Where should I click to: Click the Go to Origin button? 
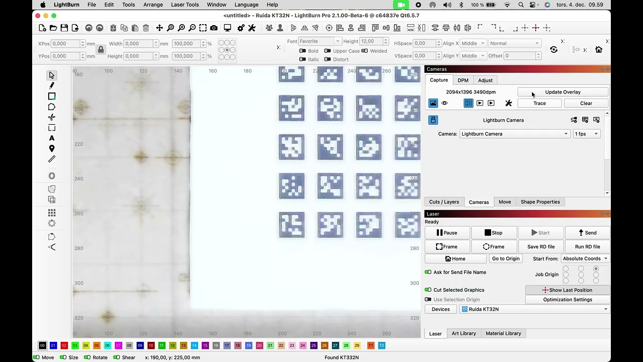click(x=506, y=258)
